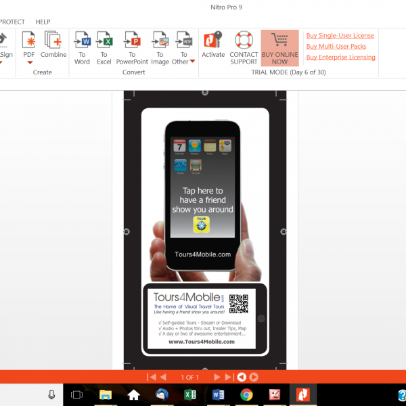Convert document To PowerPoint

132,48
